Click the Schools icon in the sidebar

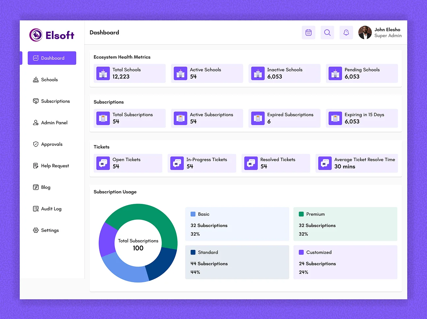pos(36,80)
